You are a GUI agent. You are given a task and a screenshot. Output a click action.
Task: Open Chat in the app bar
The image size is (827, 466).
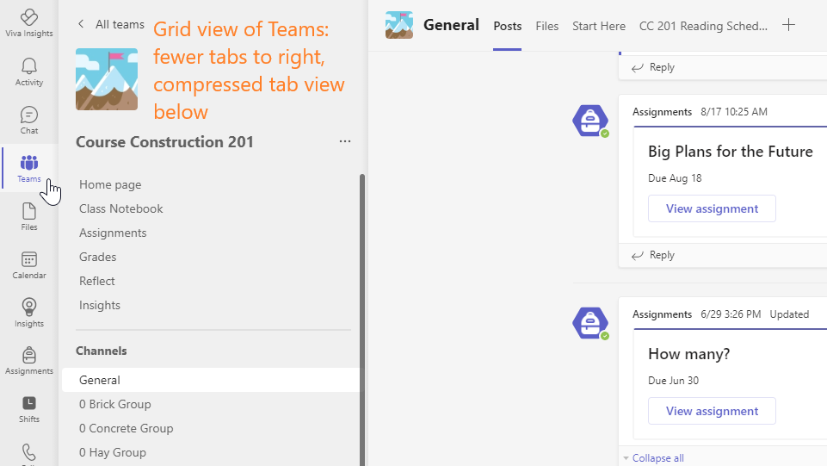click(x=29, y=121)
